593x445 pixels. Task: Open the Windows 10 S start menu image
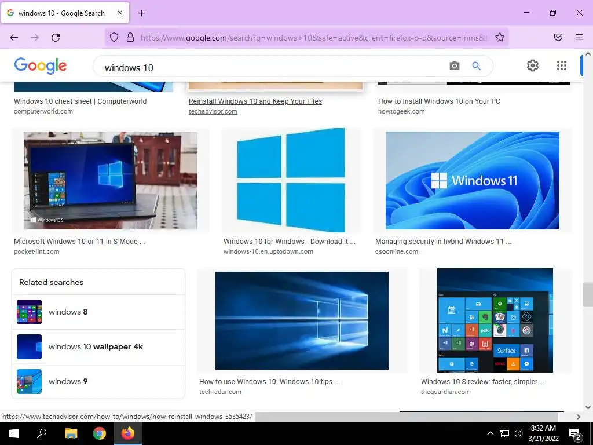click(495, 320)
